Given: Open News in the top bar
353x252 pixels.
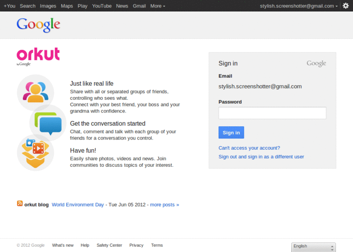Looking at the screenshot, I should (122, 6).
